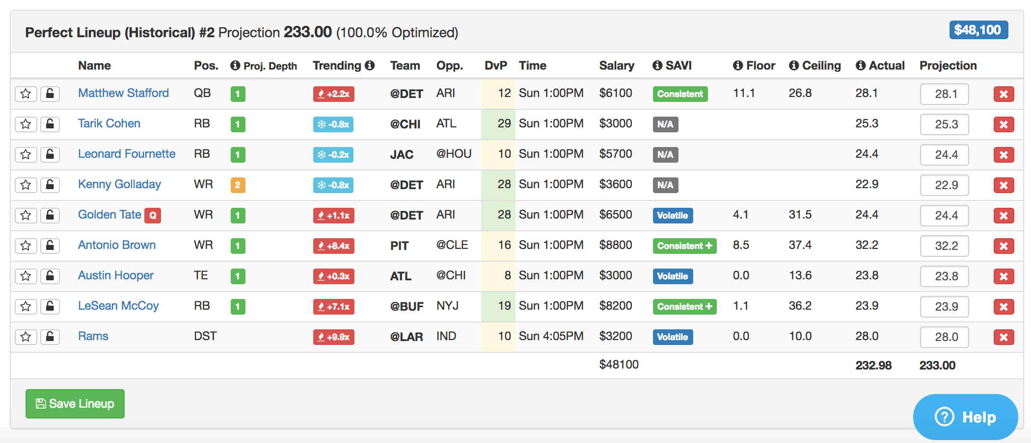Remove Rams DST with red X
Image resolution: width=1031 pixels, height=443 pixels.
1004,337
